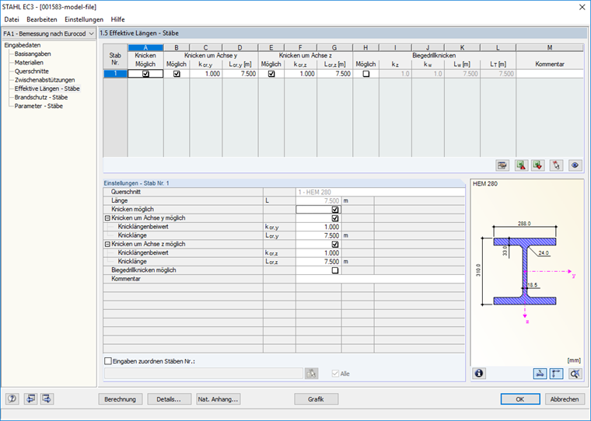Toggle the 'Knicken möglich' checkbox in settings
This screenshot has height=421, width=591.
(x=335, y=210)
